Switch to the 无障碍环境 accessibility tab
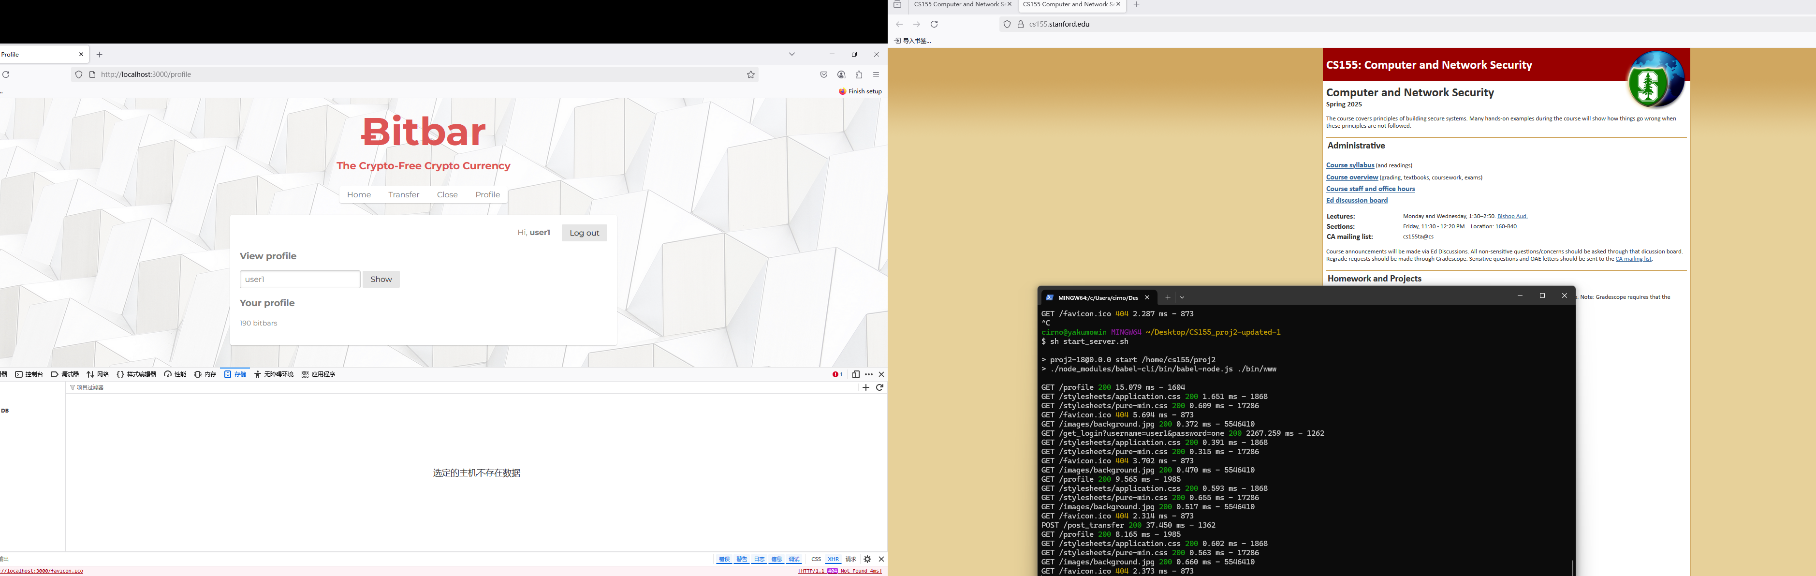Screen dimensions: 1816x576 274,374
